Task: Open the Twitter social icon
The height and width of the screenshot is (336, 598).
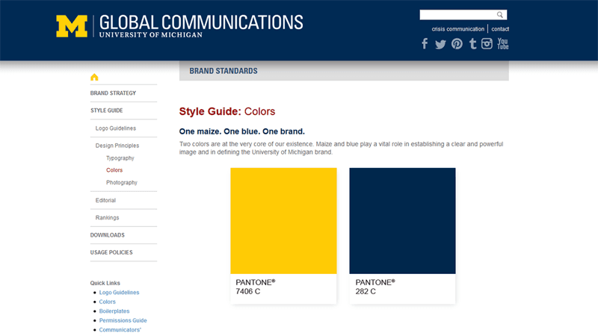Action: click(440, 44)
